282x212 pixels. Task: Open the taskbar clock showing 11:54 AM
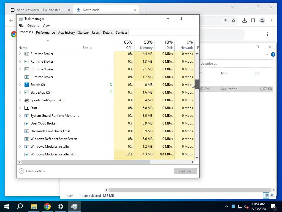258,206
